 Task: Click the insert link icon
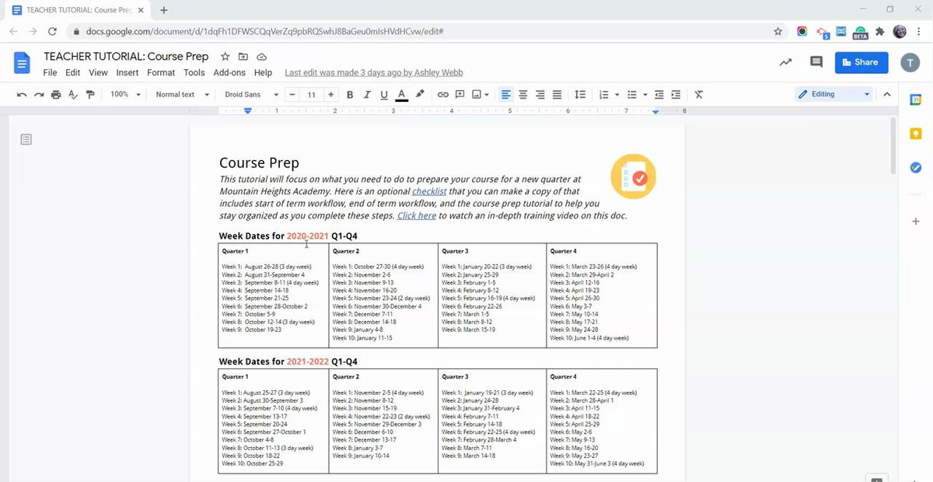[x=442, y=95]
